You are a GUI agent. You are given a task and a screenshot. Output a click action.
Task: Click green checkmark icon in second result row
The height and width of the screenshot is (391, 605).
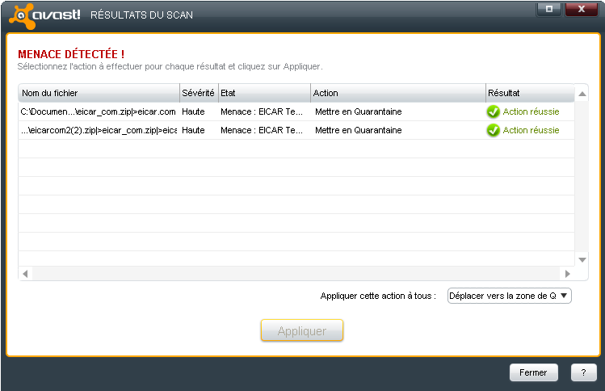[493, 130]
